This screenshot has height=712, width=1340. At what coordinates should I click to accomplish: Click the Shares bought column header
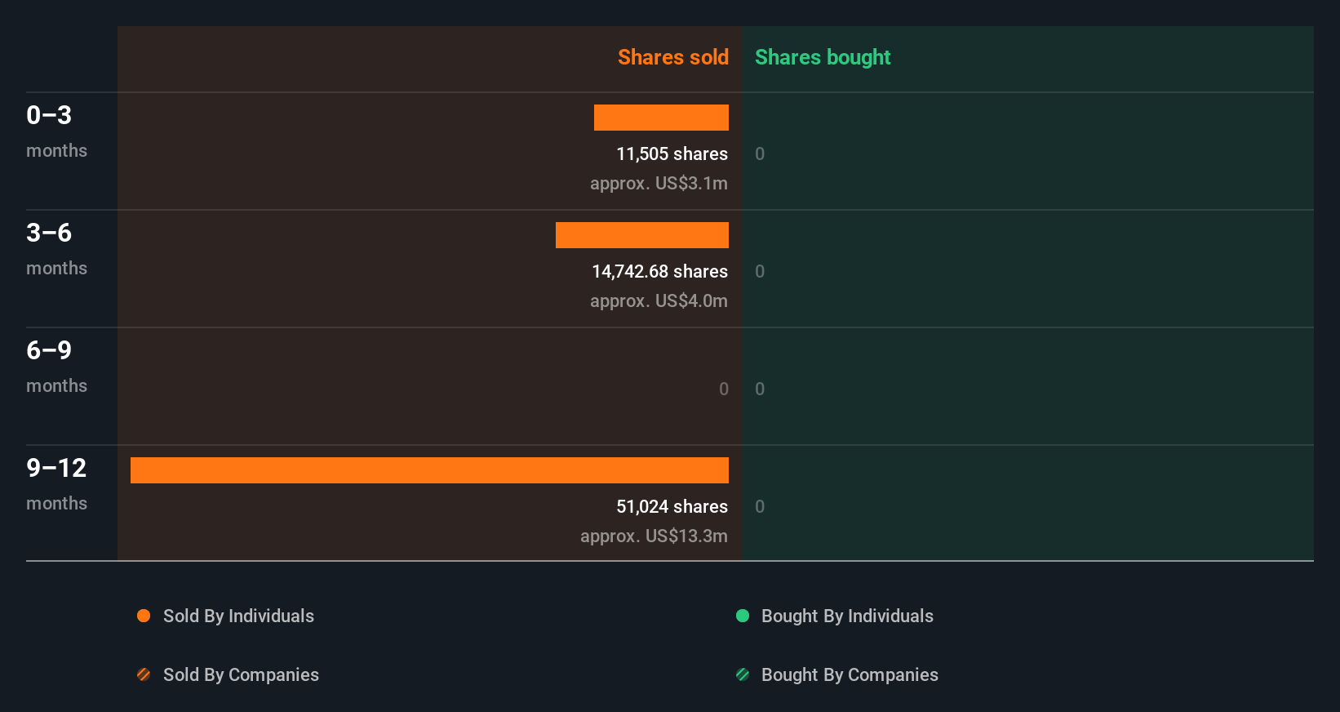pyautogui.click(x=823, y=57)
